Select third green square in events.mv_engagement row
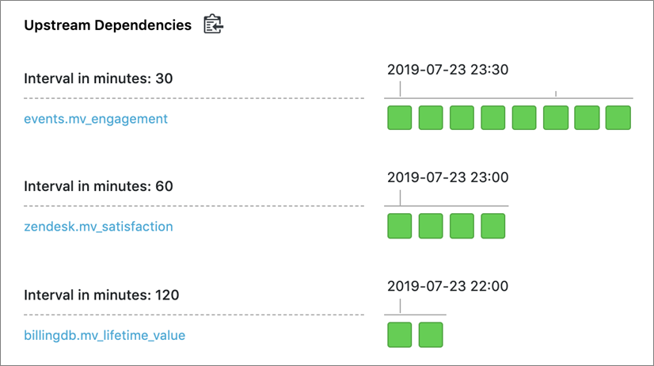654x366 pixels. (x=462, y=118)
